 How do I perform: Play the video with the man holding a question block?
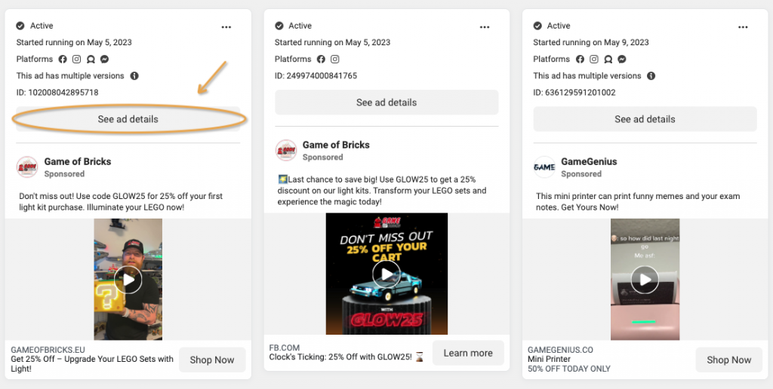(128, 280)
